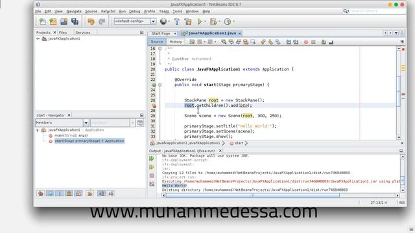415x233 pixels.
Task: Toggle Show Static Members filter in Navigator
Action: 60,194
